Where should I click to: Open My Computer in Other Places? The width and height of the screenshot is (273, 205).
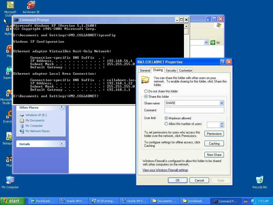tap(34, 126)
